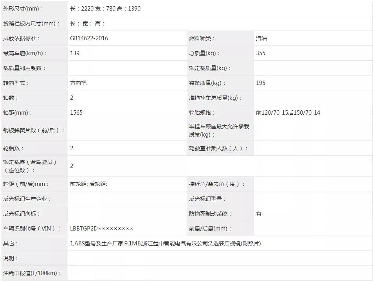Screen dimensions: 373x281
Task: Select the empty 载质量利用系数 value cell
Action: pyautogui.click(x=125, y=68)
